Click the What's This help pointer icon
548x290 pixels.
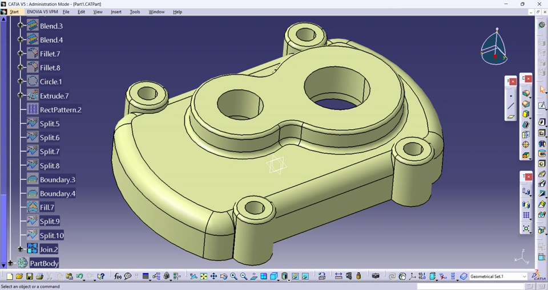tap(100, 276)
